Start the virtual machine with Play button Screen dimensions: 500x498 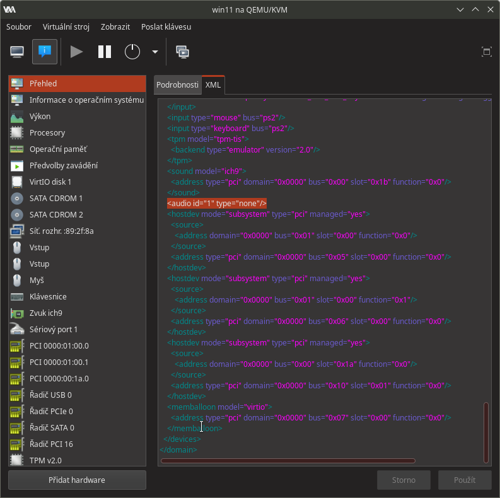tap(76, 52)
